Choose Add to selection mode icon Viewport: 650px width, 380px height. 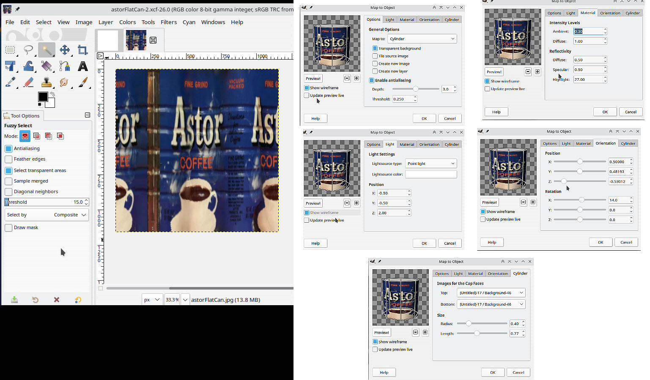coord(37,136)
